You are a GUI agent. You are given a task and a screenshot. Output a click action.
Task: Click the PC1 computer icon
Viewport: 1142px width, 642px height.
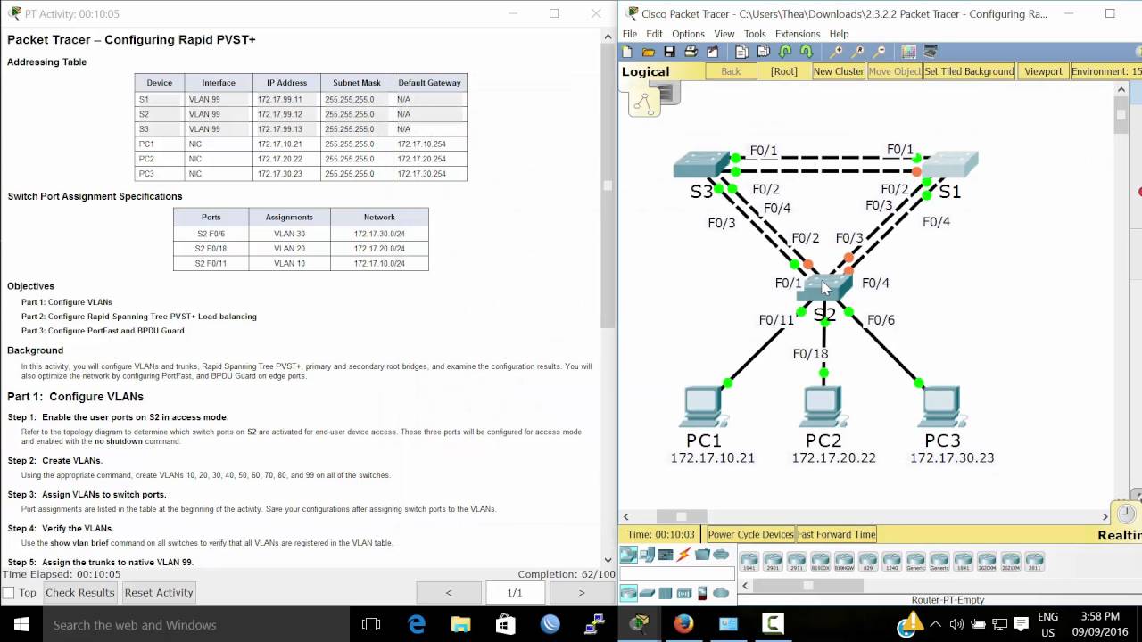coord(704,407)
